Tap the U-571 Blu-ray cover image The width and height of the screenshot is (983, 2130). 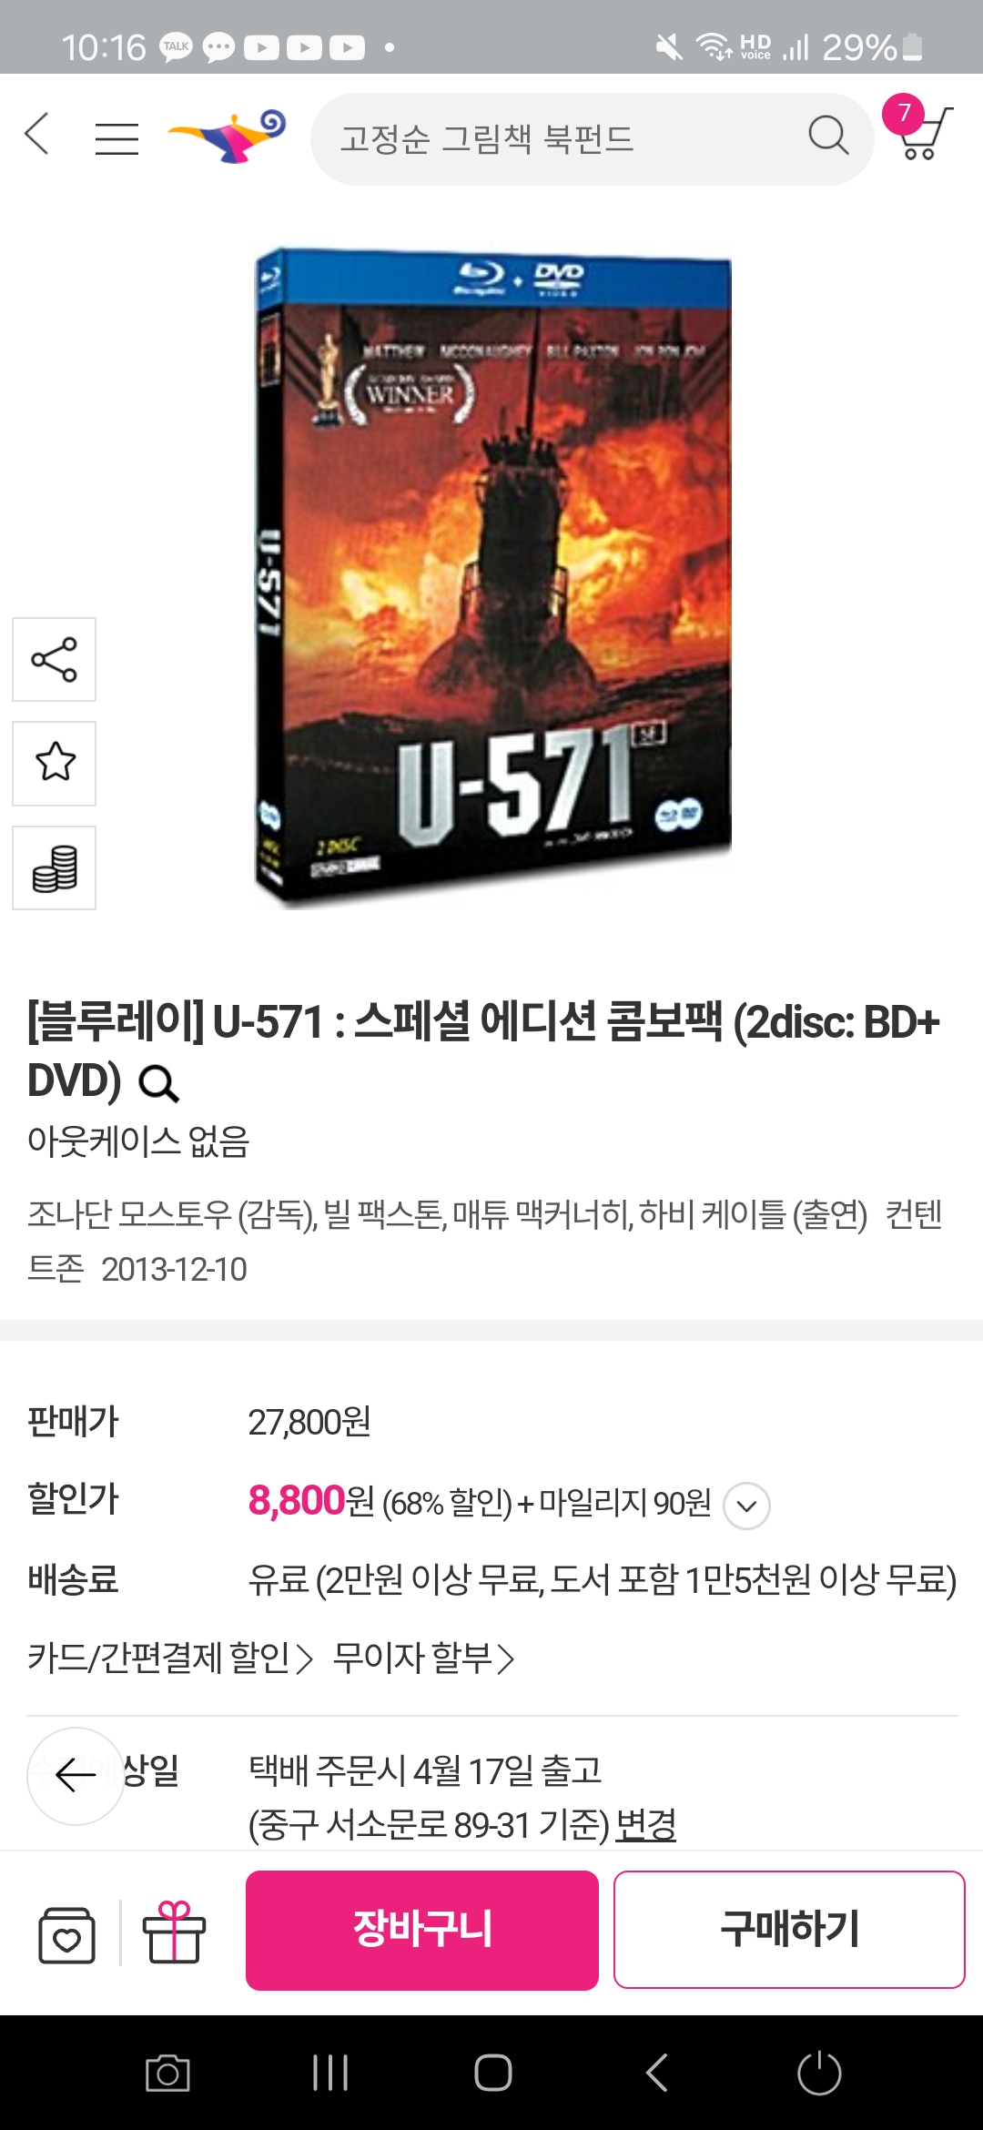pos(492,578)
